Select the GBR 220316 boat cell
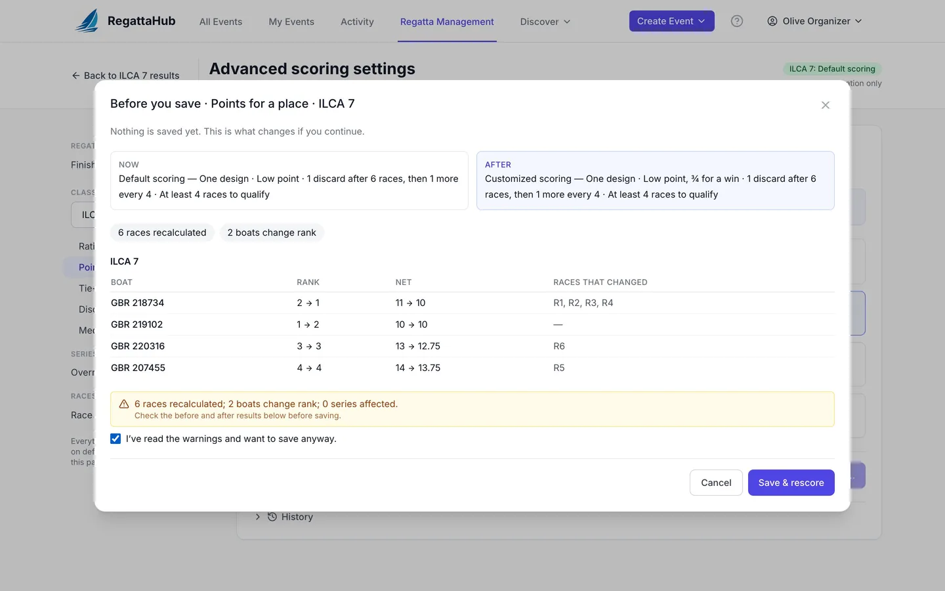945x591 pixels. [138, 346]
